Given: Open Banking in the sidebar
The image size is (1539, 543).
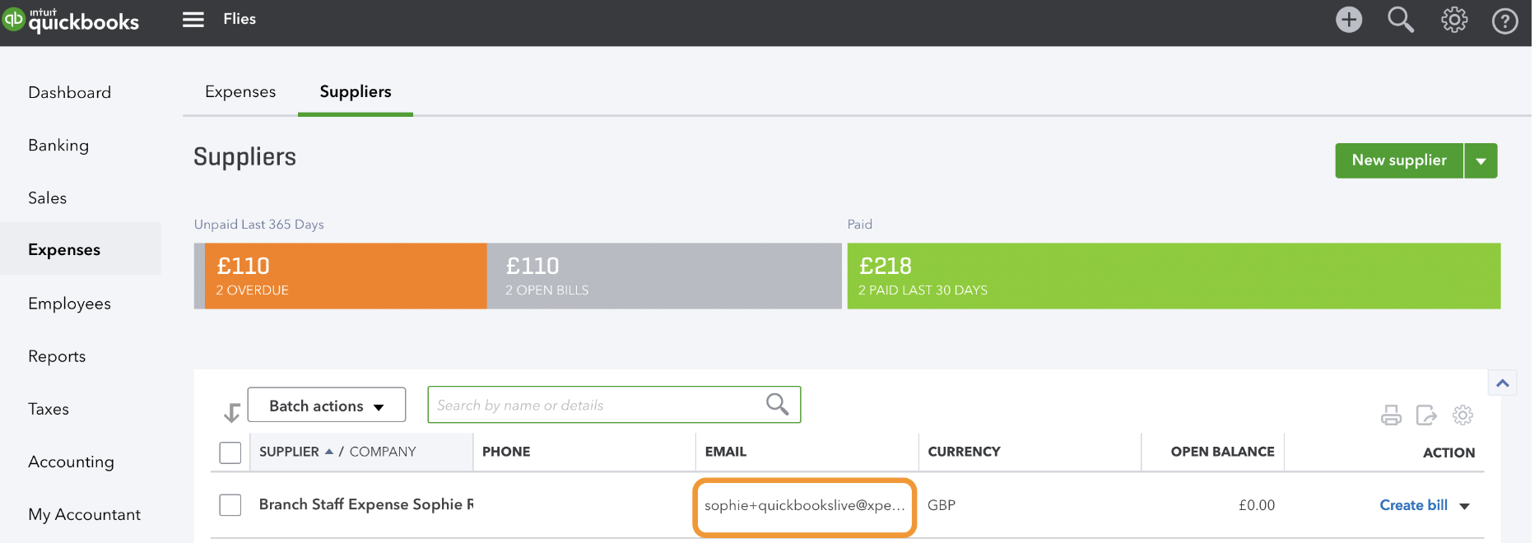Looking at the screenshot, I should (x=58, y=146).
